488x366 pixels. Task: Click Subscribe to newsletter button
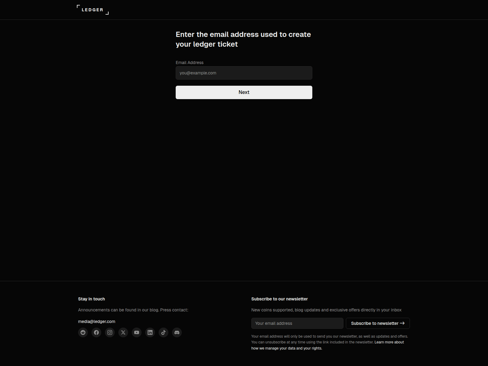[378, 323]
